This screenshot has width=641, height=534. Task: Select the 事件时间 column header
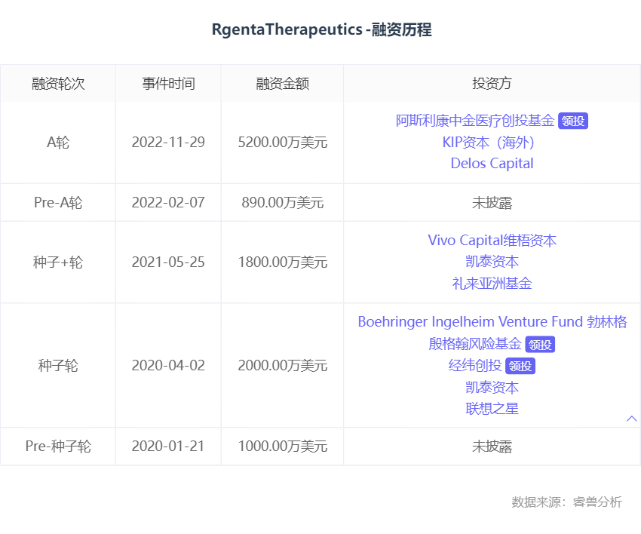point(168,84)
